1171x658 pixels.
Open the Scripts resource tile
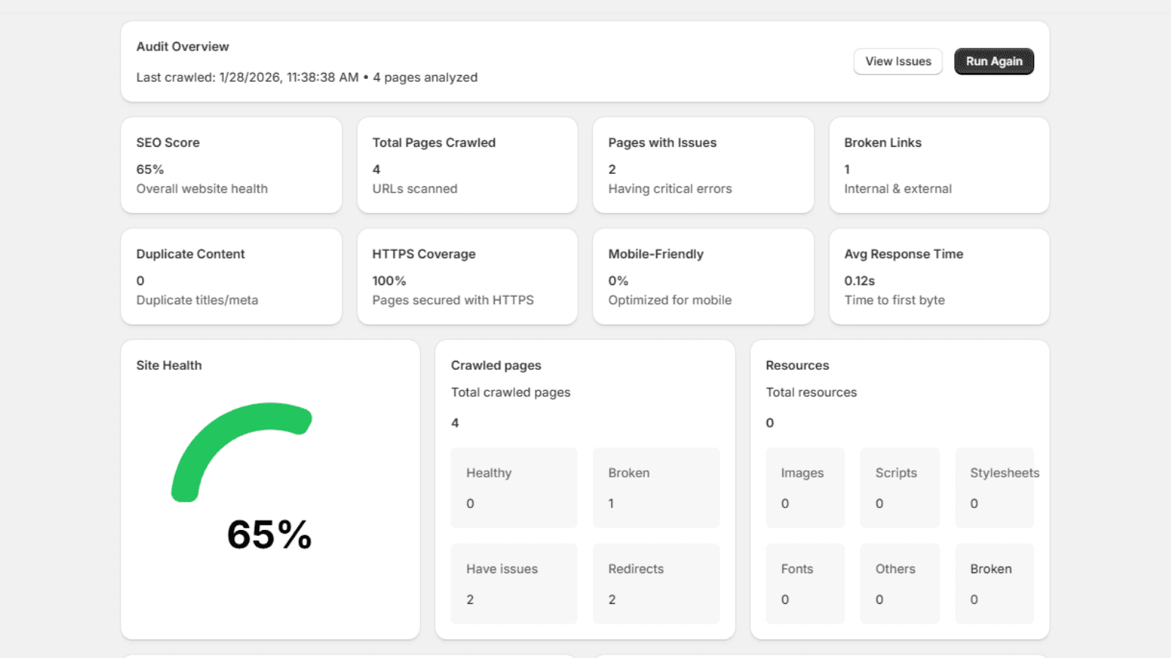point(899,488)
